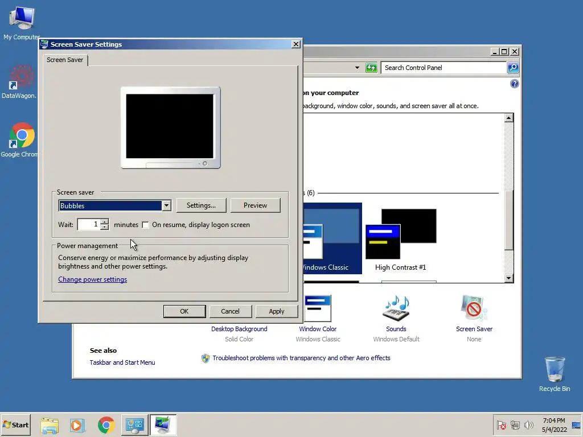The image size is (583, 437).
Task: Click the theme list scroll up arrow
Action: [x=509, y=118]
